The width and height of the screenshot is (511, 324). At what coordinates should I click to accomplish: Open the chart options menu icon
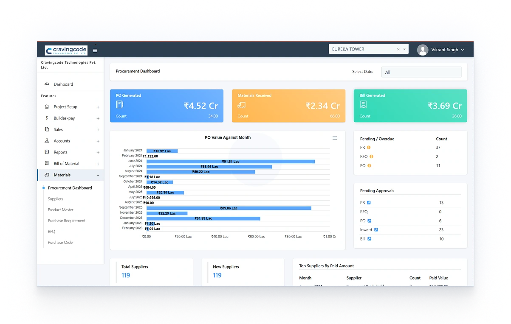[335, 138]
